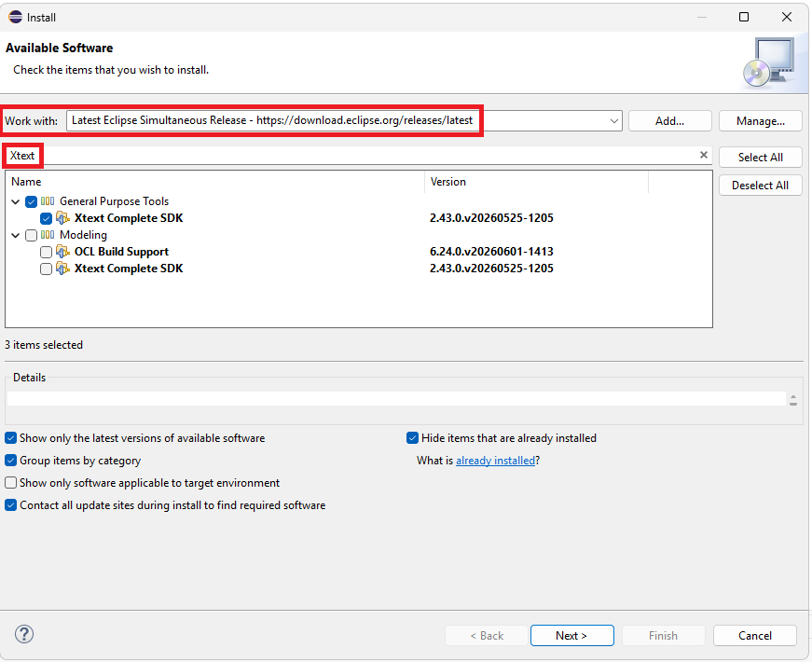Click the Details scroll up arrow
The image size is (812, 662).
click(x=793, y=397)
